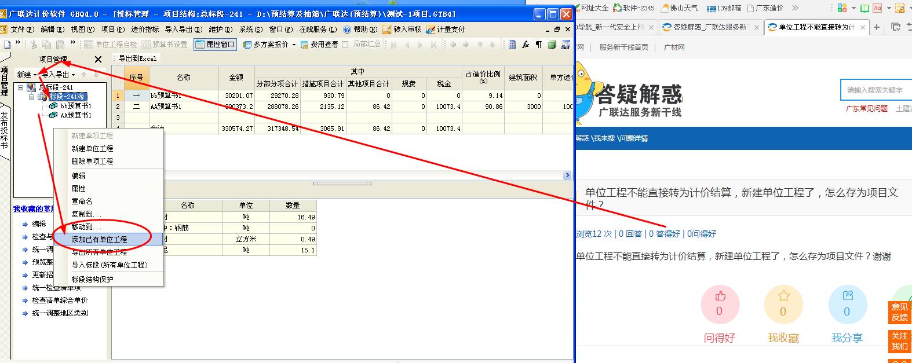Collapse the 标段-241海 tree node
Image resolution: width=912 pixels, height=363 pixels.
pos(32,97)
